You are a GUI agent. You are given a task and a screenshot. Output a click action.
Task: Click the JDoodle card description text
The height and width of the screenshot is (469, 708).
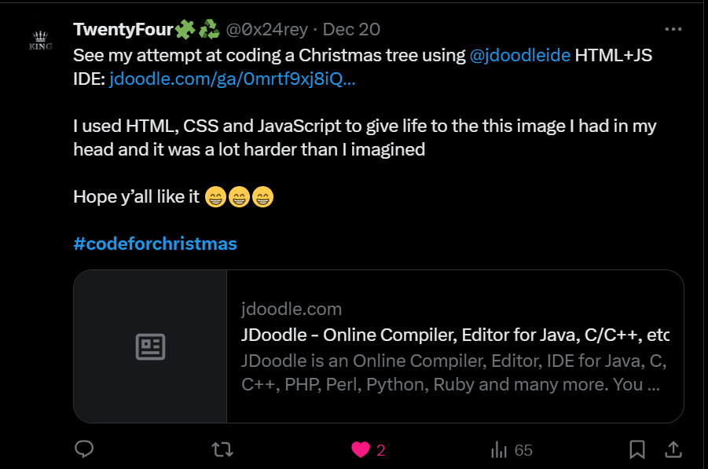tap(454, 374)
